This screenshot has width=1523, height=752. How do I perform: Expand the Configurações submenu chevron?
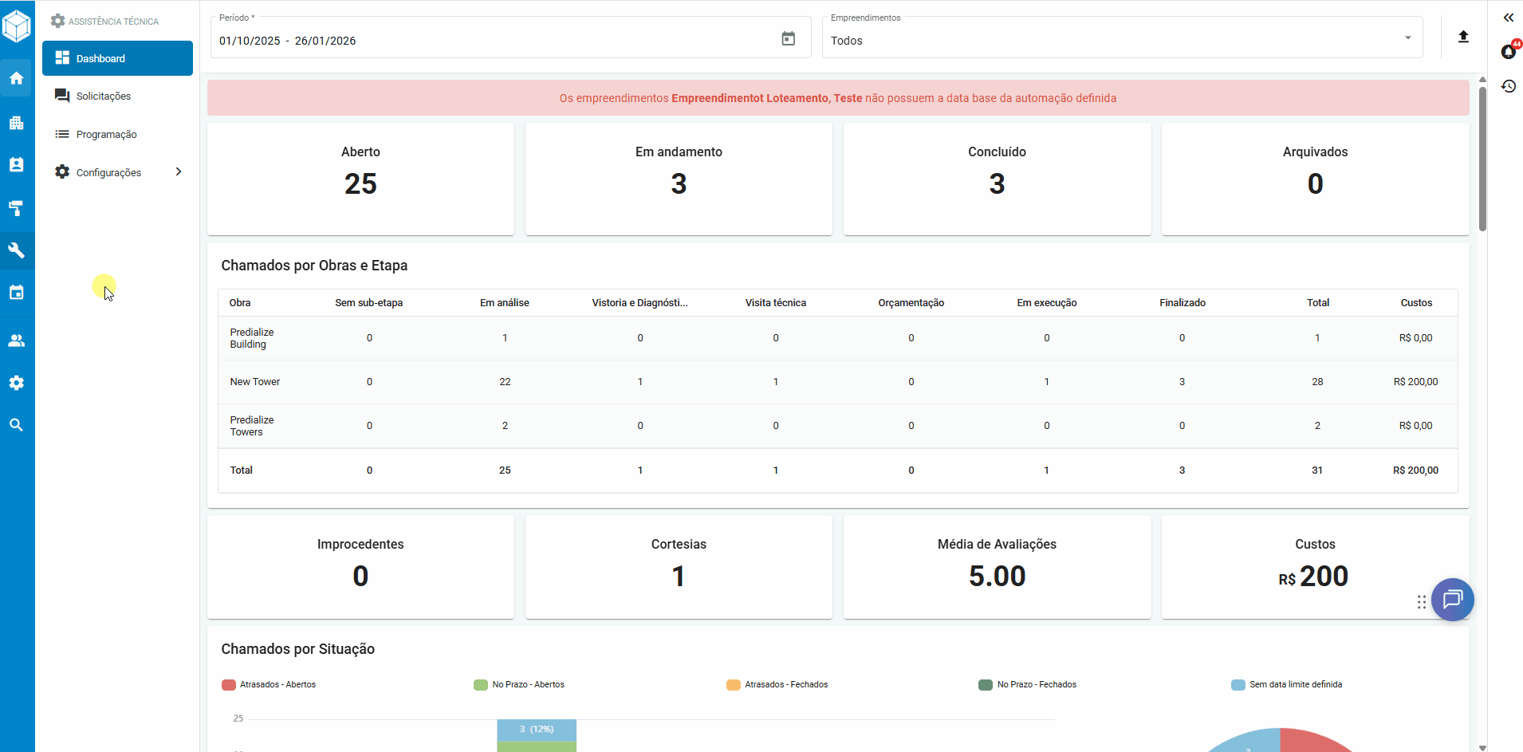(x=178, y=172)
